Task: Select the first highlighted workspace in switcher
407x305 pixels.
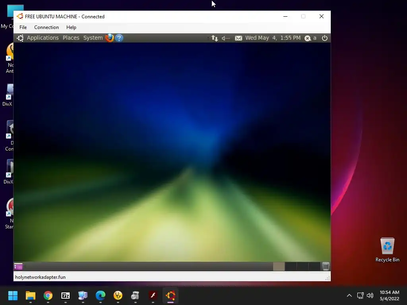Action: click(279, 266)
